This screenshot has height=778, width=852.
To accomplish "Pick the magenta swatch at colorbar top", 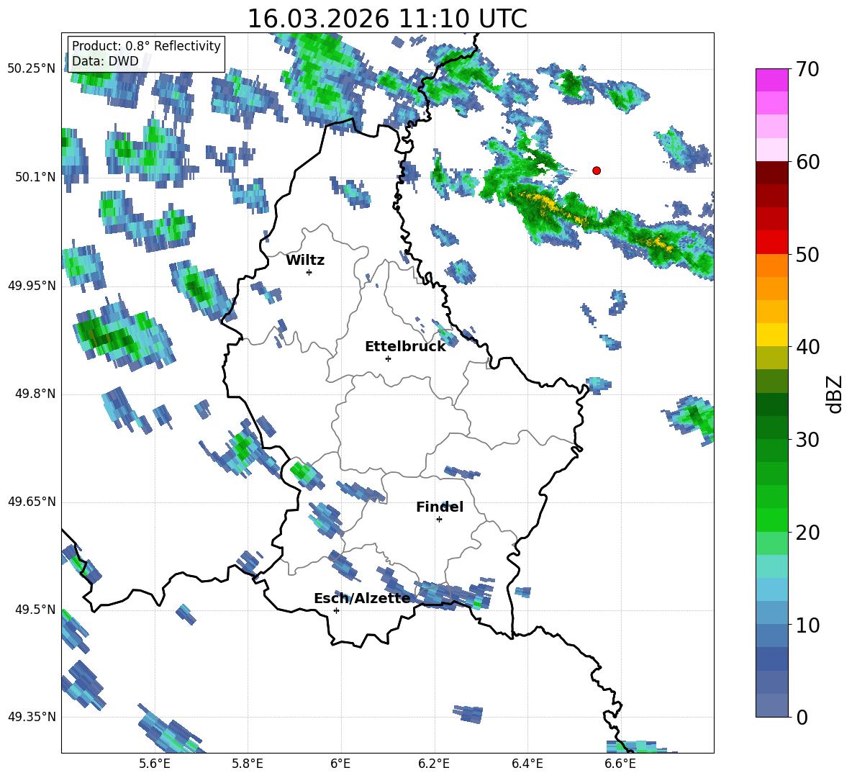I will point(771,81).
